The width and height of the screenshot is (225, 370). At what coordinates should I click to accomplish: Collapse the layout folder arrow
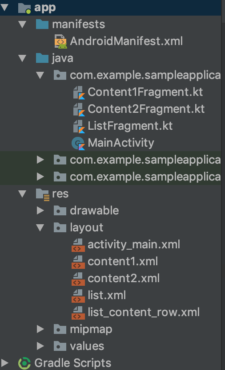click(40, 228)
